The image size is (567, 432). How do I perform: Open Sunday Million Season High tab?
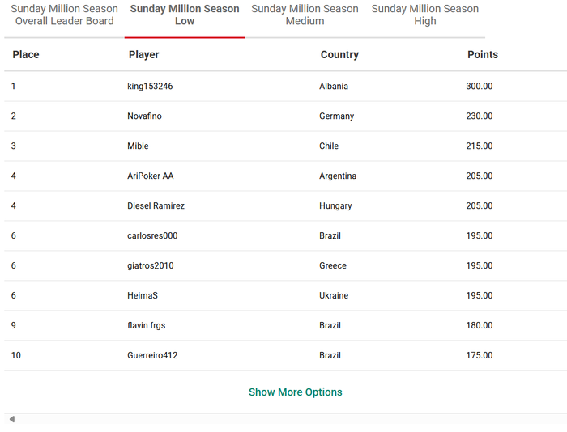425,15
